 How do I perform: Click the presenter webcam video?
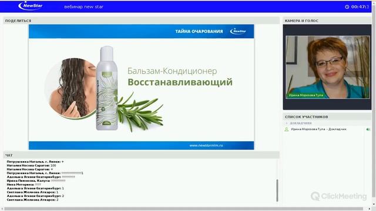pos(328,67)
